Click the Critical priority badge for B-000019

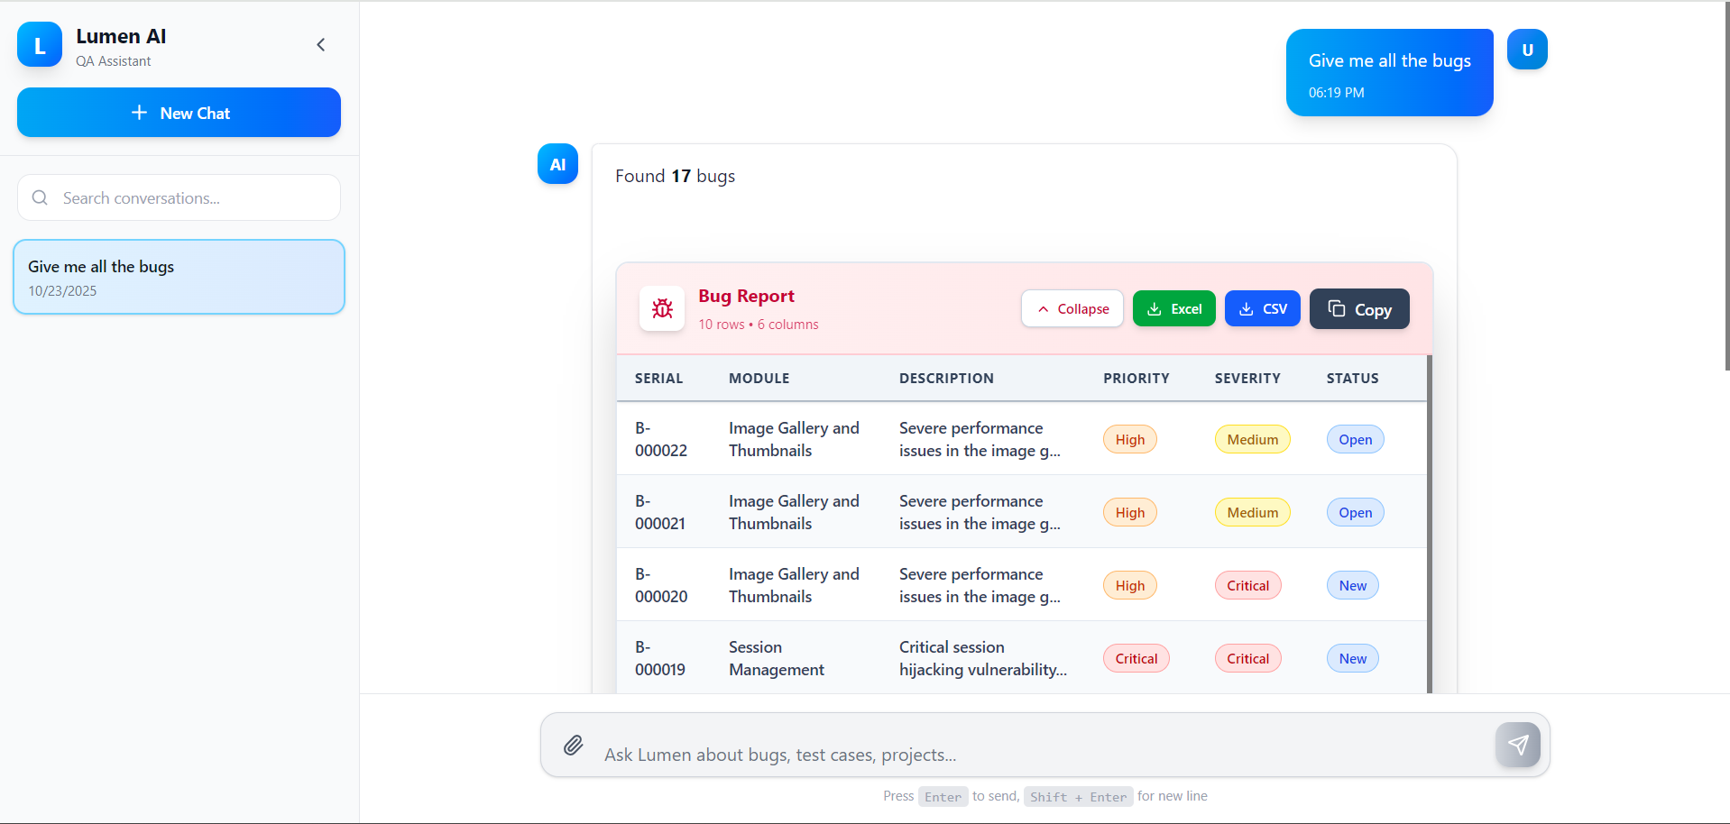(1136, 658)
